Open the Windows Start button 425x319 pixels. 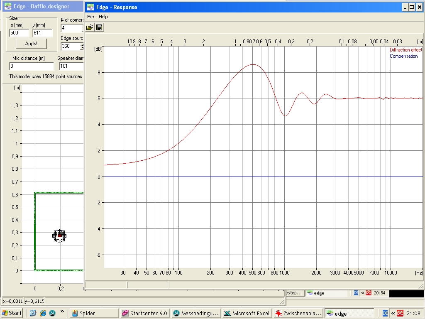(x=12, y=313)
